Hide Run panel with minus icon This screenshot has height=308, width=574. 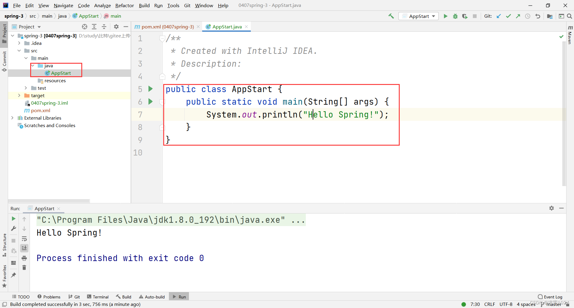[561, 208]
